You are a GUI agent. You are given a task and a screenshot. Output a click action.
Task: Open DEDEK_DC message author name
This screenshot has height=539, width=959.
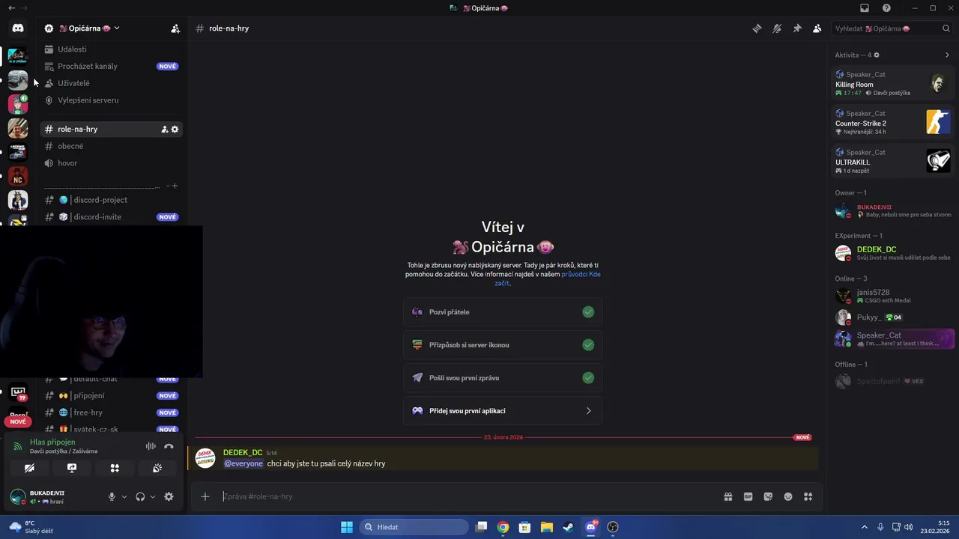(x=243, y=452)
